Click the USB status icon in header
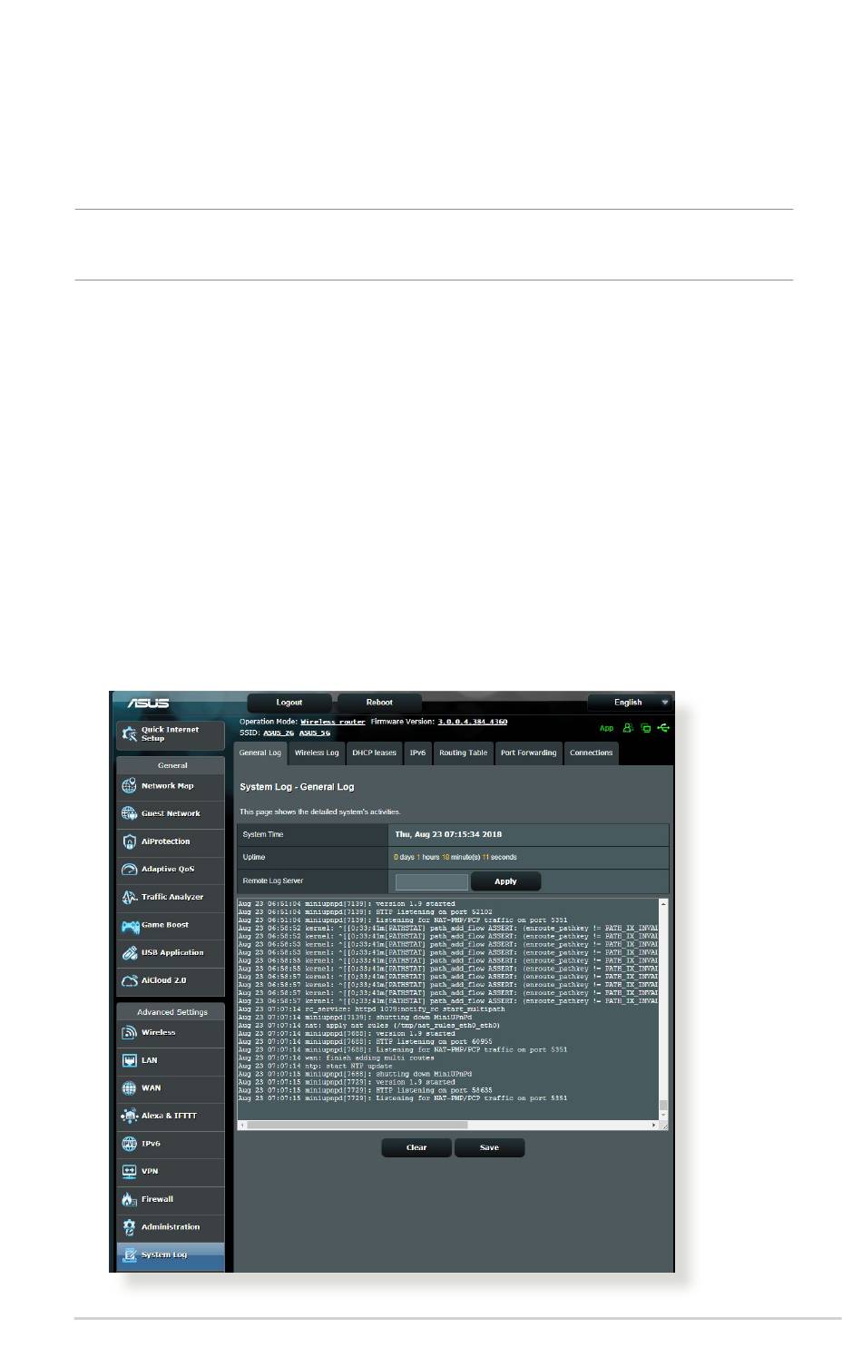The image size is (862, 1348). point(663,728)
